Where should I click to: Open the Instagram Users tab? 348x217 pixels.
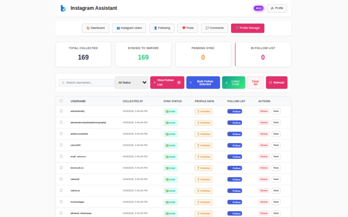[129, 28]
